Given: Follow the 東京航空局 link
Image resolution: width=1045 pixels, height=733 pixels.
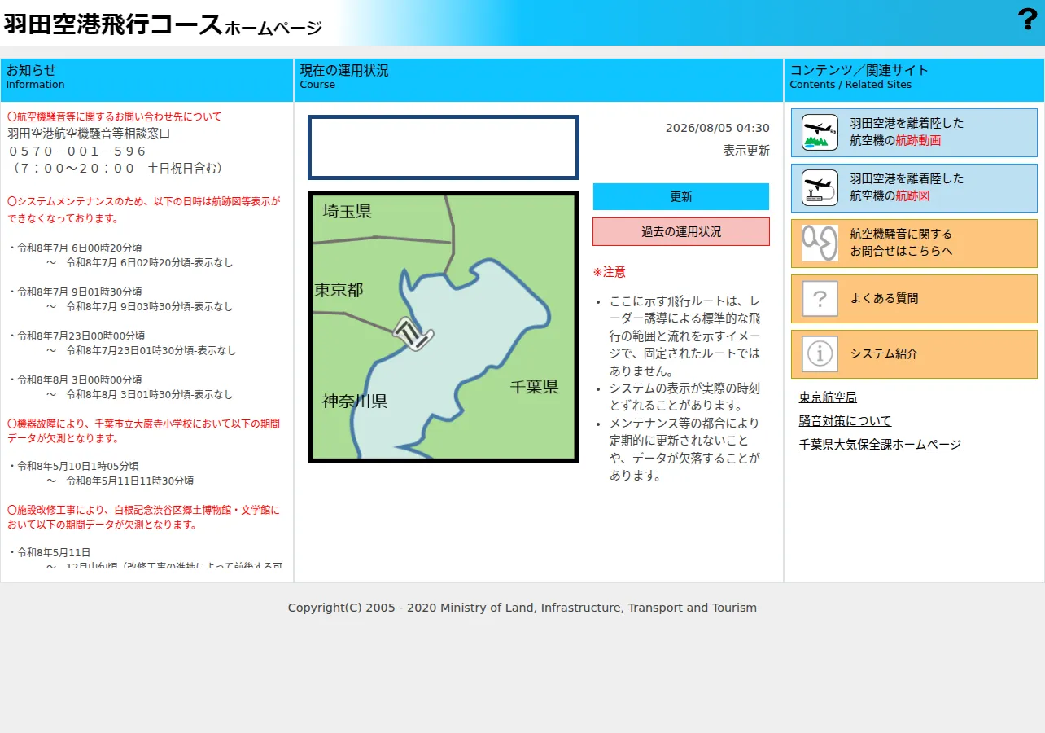Looking at the screenshot, I should [828, 397].
